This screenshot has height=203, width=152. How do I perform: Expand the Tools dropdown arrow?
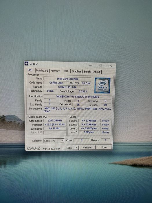pos(77,147)
